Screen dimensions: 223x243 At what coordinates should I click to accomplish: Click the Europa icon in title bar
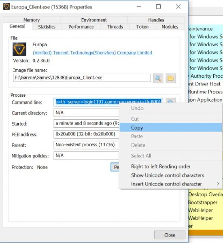(6, 7)
